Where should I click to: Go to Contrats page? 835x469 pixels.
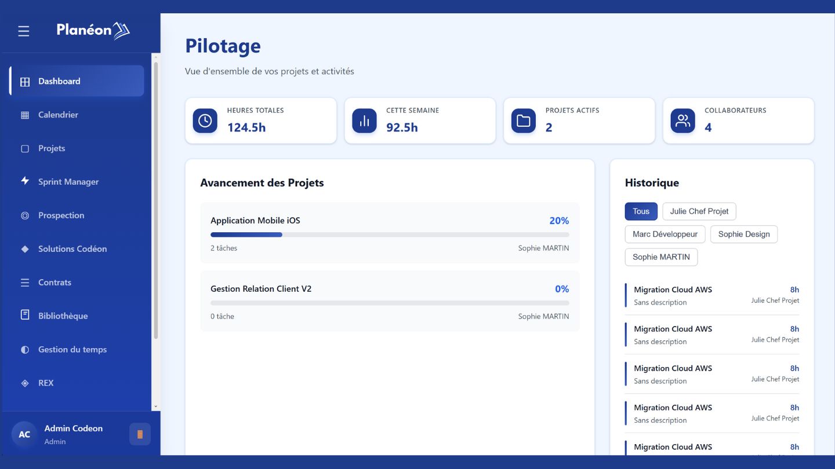[x=77, y=283]
